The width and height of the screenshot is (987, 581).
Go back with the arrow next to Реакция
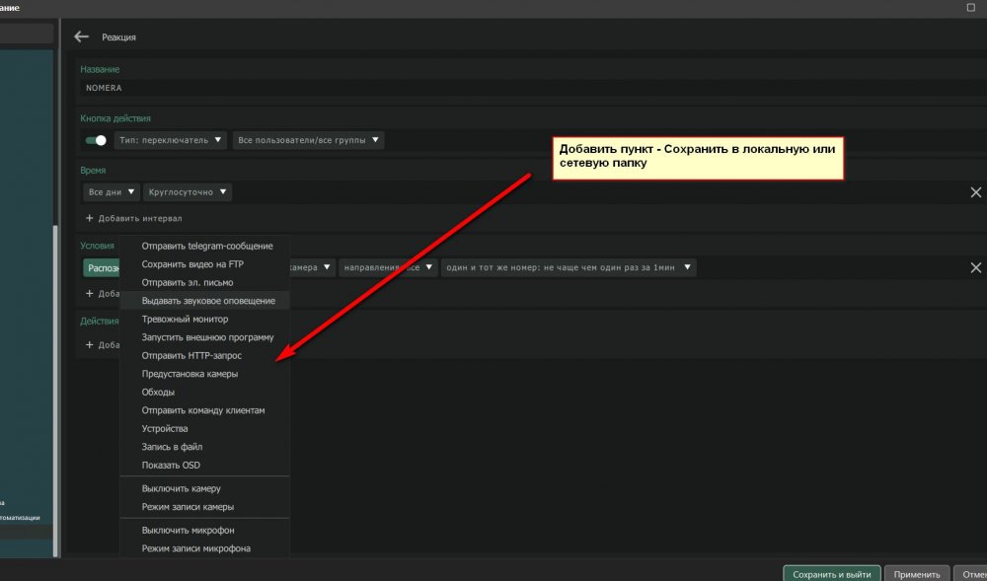point(81,37)
